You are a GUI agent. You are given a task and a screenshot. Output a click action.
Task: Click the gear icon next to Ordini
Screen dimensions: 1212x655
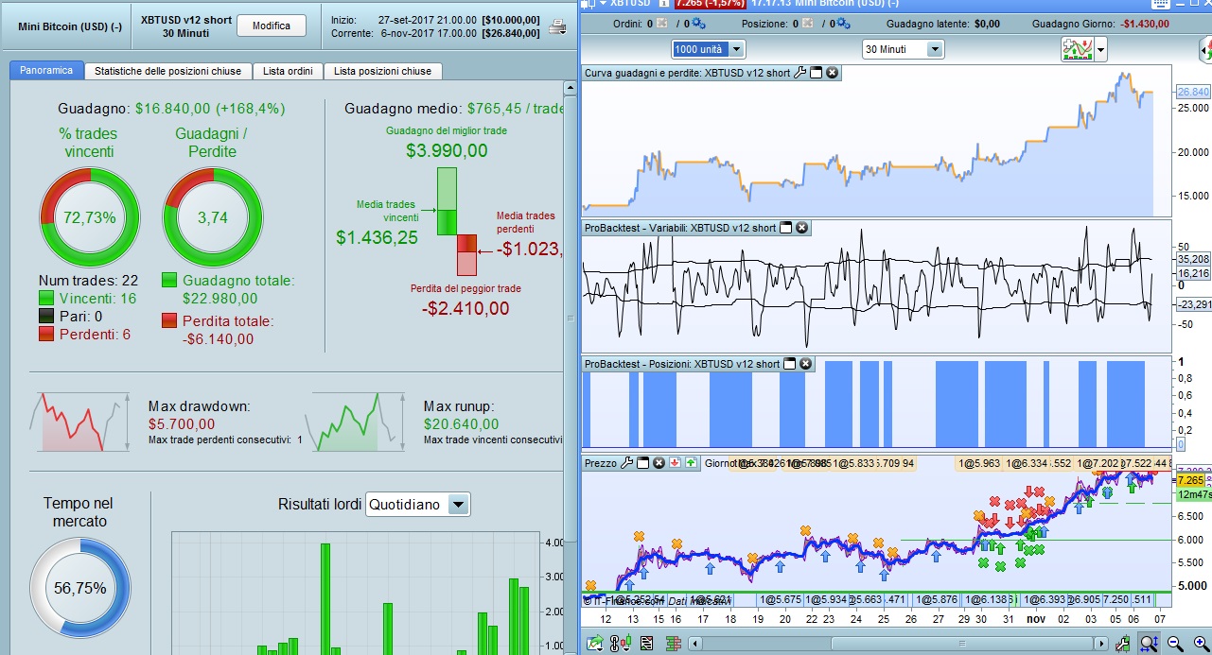click(697, 23)
